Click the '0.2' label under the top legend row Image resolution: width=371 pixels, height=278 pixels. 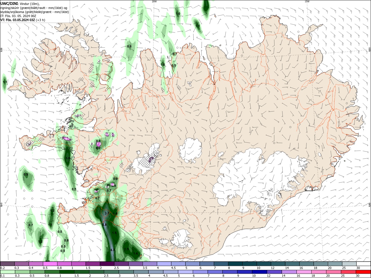tap(2, 268)
